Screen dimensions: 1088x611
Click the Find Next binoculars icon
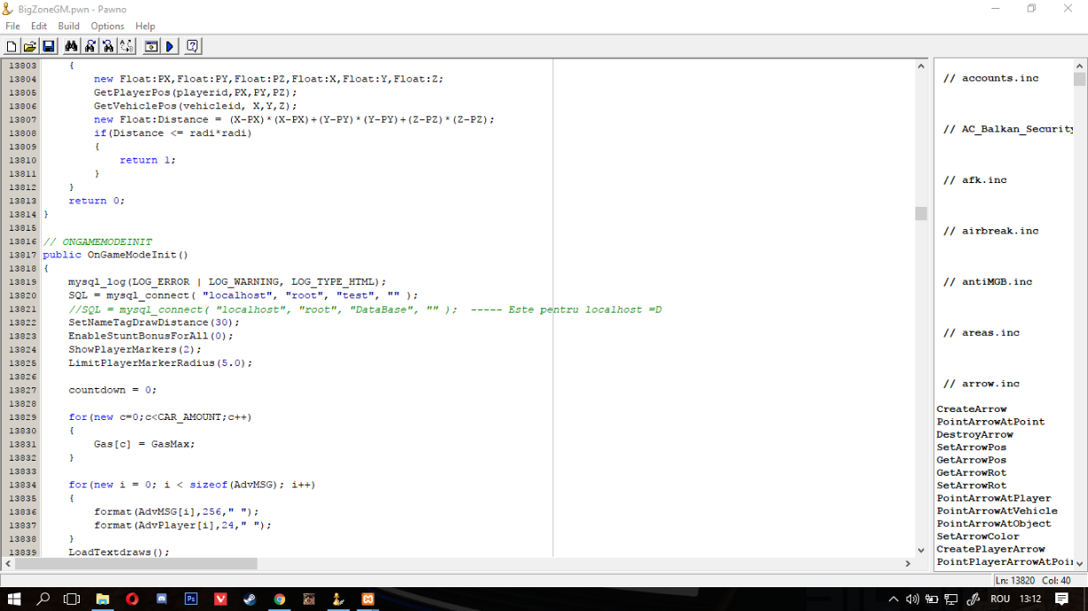coord(89,46)
